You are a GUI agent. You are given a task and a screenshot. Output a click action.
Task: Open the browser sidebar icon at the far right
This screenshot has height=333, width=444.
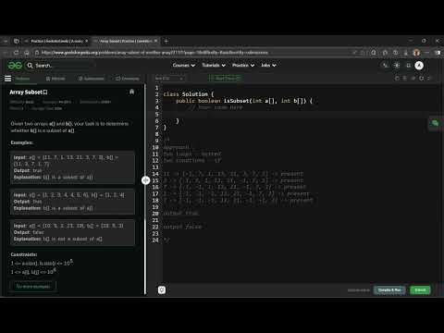[x=438, y=53]
